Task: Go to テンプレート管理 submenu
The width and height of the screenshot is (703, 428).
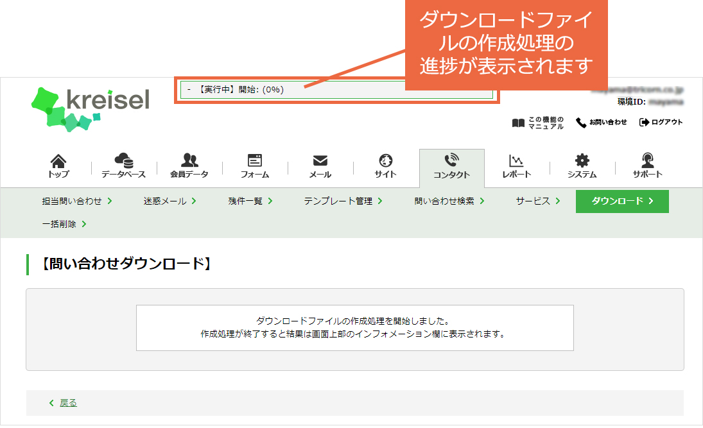Action: pos(338,201)
